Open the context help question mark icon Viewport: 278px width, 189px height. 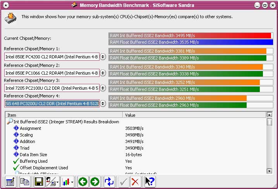[150, 182]
